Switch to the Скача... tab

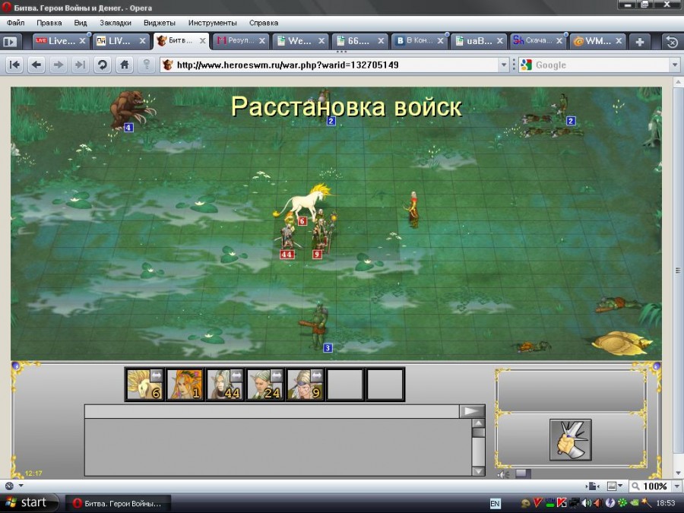(x=538, y=41)
